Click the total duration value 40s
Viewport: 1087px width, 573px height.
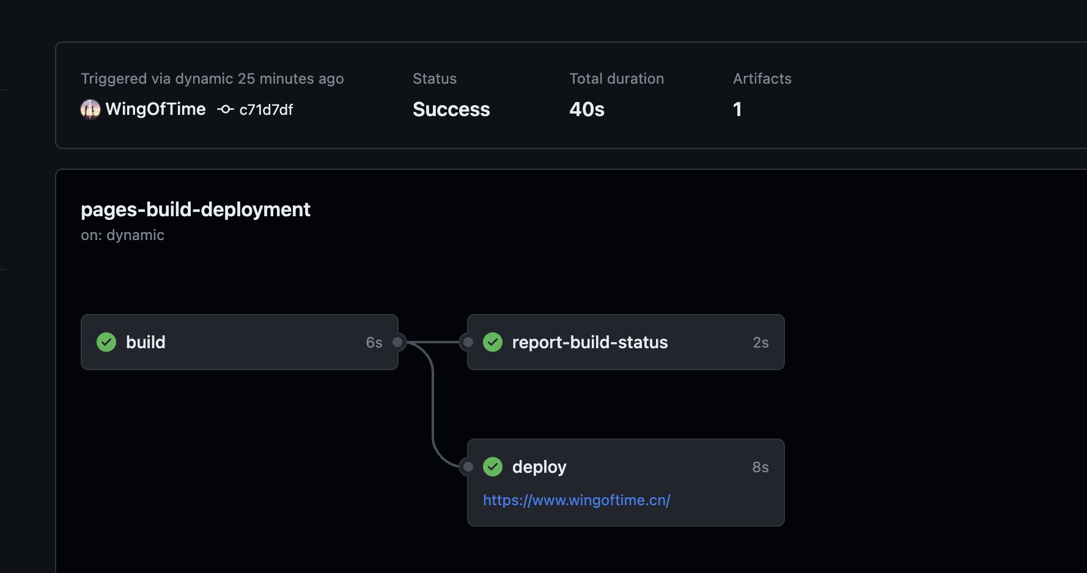pos(586,110)
